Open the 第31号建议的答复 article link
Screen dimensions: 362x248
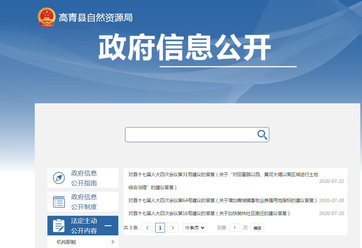223,174
